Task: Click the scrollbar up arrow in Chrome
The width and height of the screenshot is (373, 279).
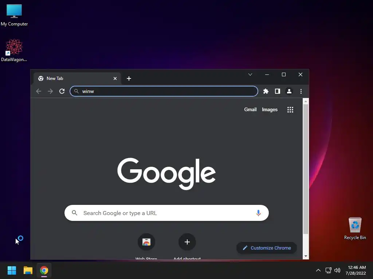Action: tap(306, 102)
